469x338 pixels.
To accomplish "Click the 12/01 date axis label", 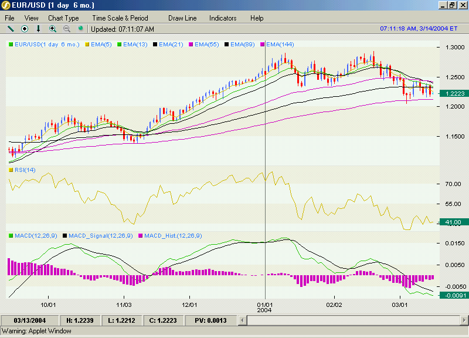I will coord(189,305).
